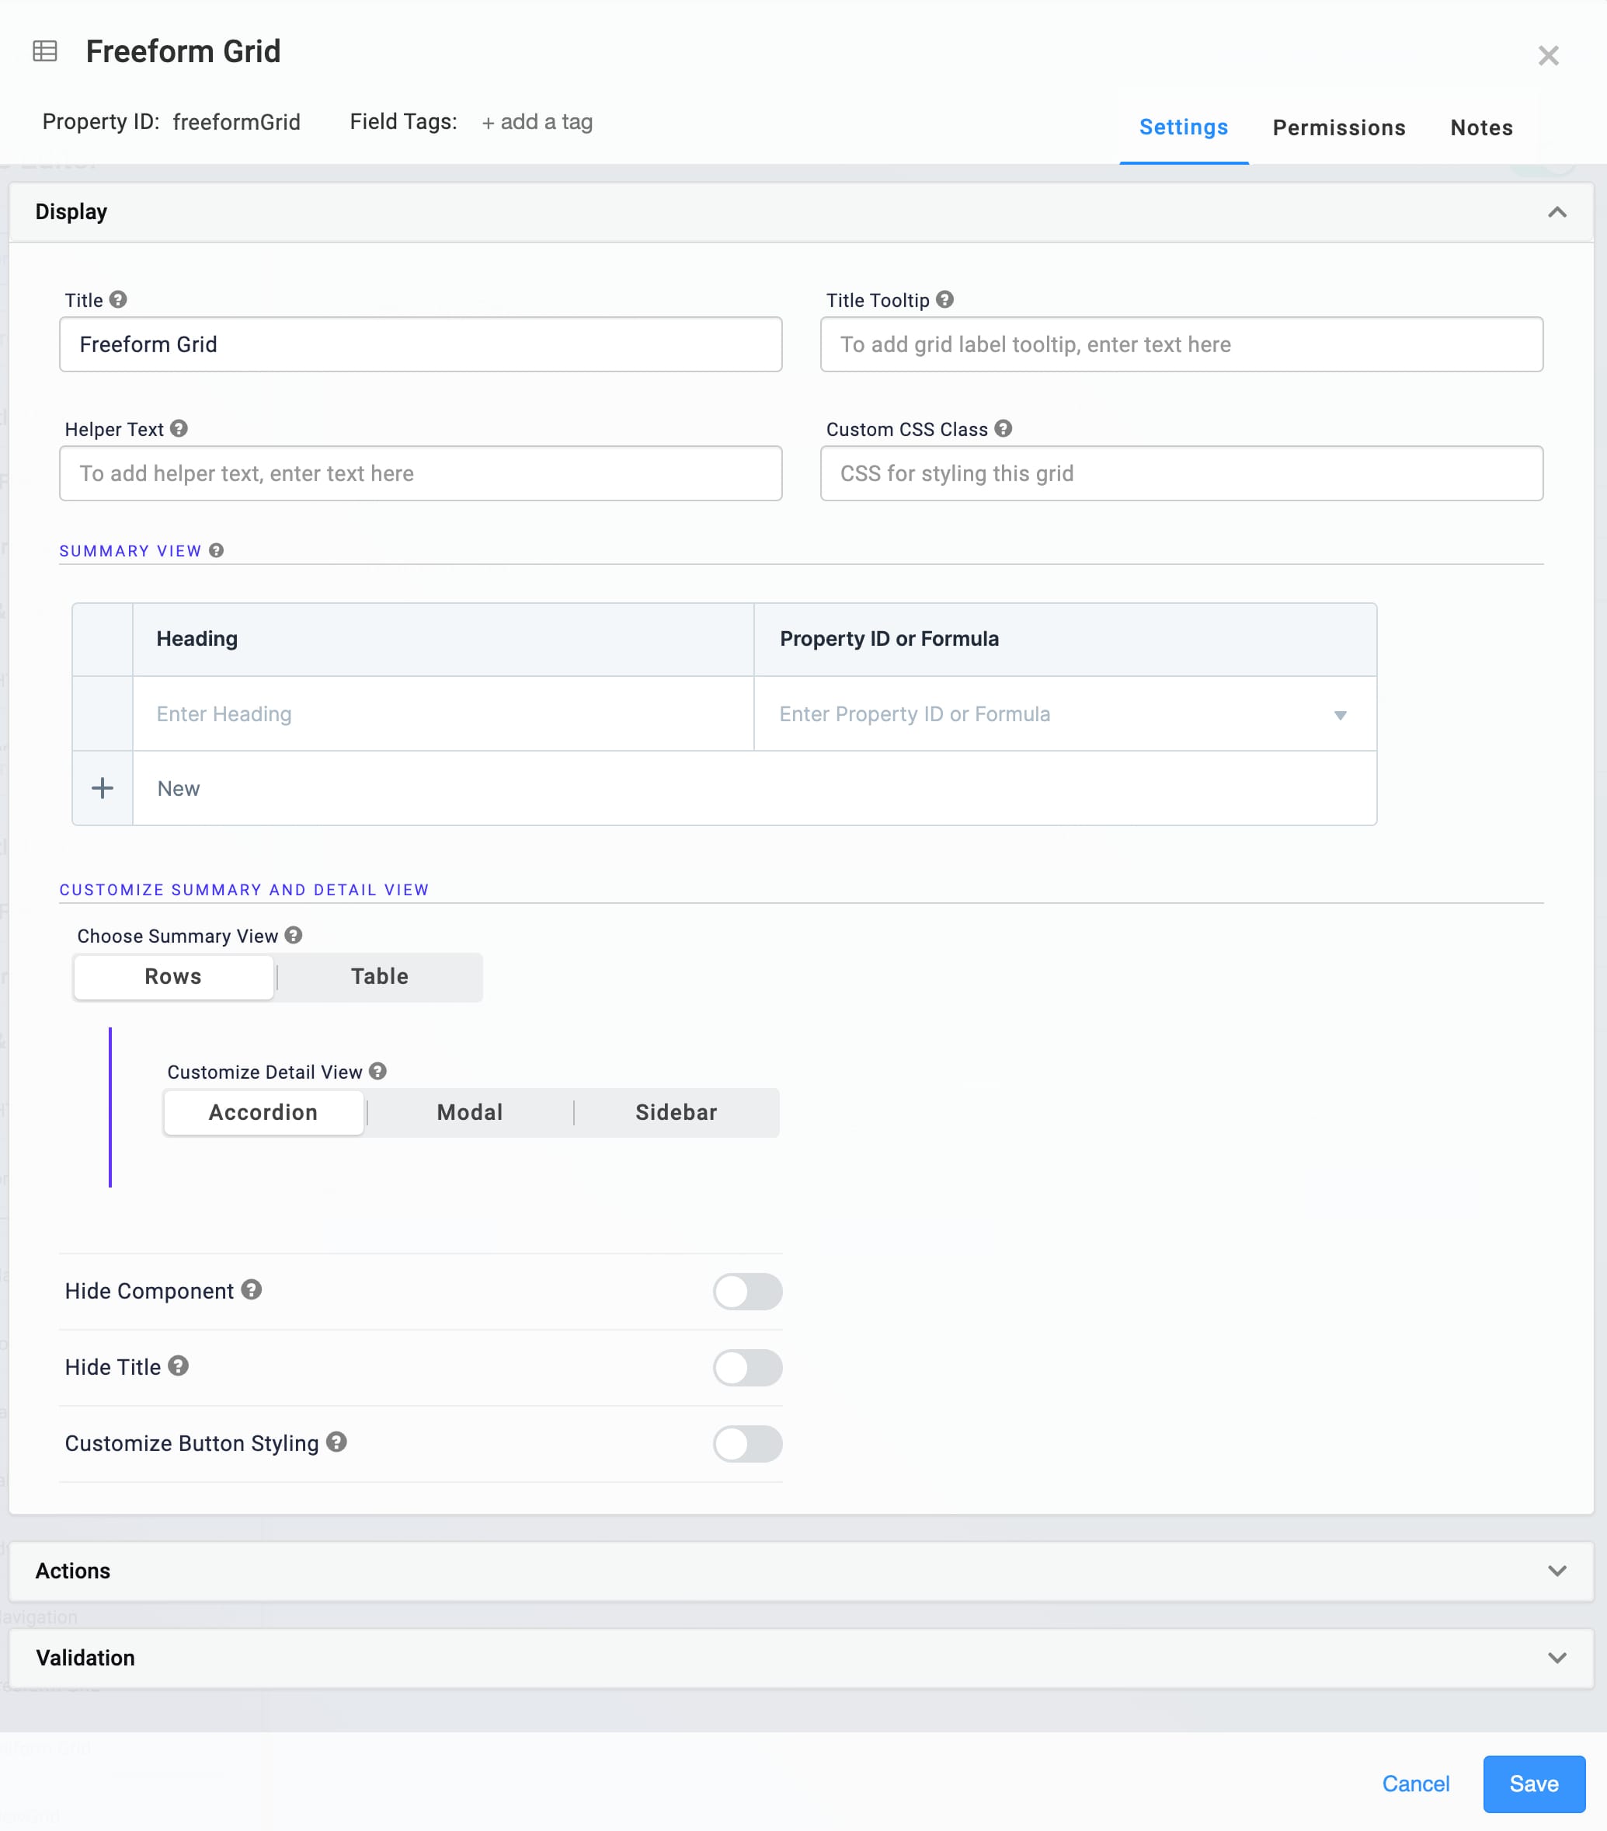This screenshot has height=1831, width=1607.
Task: Click the Summary View help icon
Action: [x=217, y=550]
